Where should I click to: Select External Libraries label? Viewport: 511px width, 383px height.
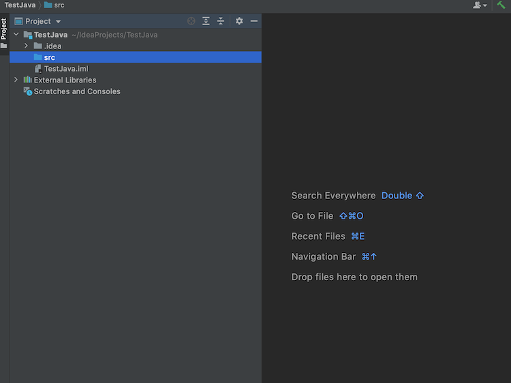[65, 80]
